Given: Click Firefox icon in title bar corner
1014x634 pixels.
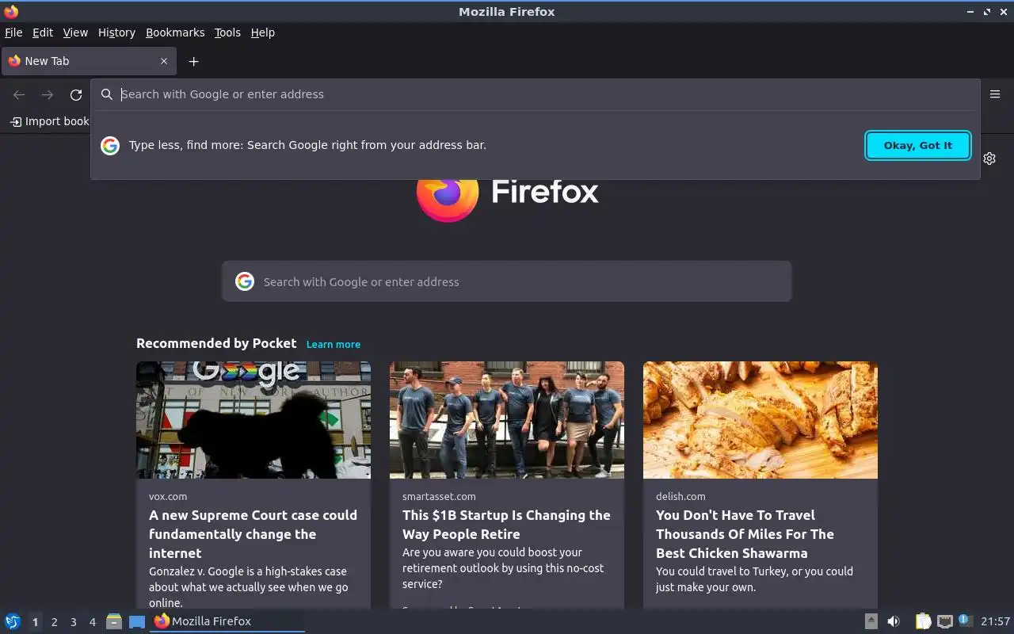Looking at the screenshot, I should 11,11.
